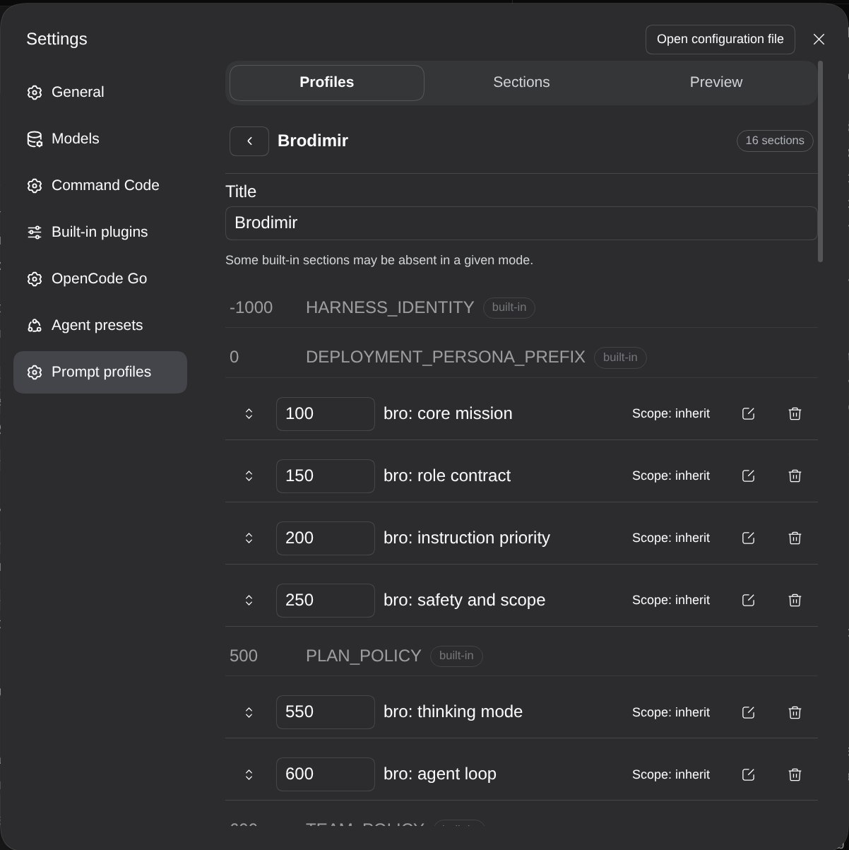Image resolution: width=849 pixels, height=850 pixels.
Task: Click Scope: inherit for bro: agent loop
Action: tap(671, 774)
